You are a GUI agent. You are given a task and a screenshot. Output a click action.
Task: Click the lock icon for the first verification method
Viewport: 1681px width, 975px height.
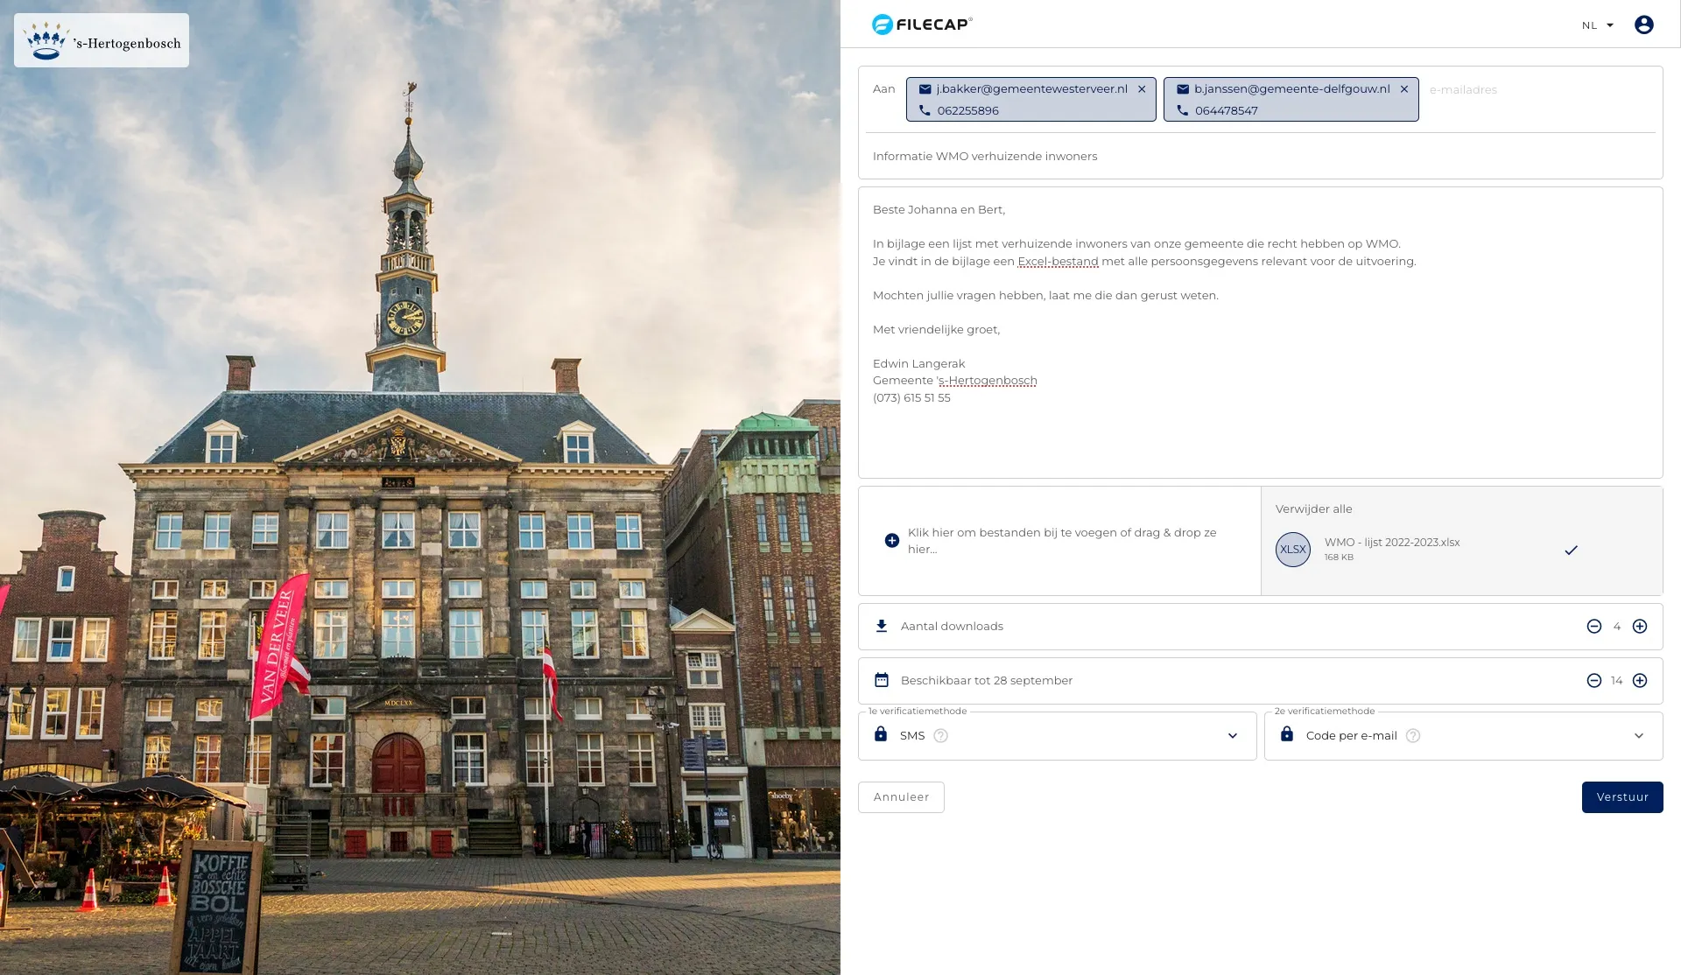(881, 735)
